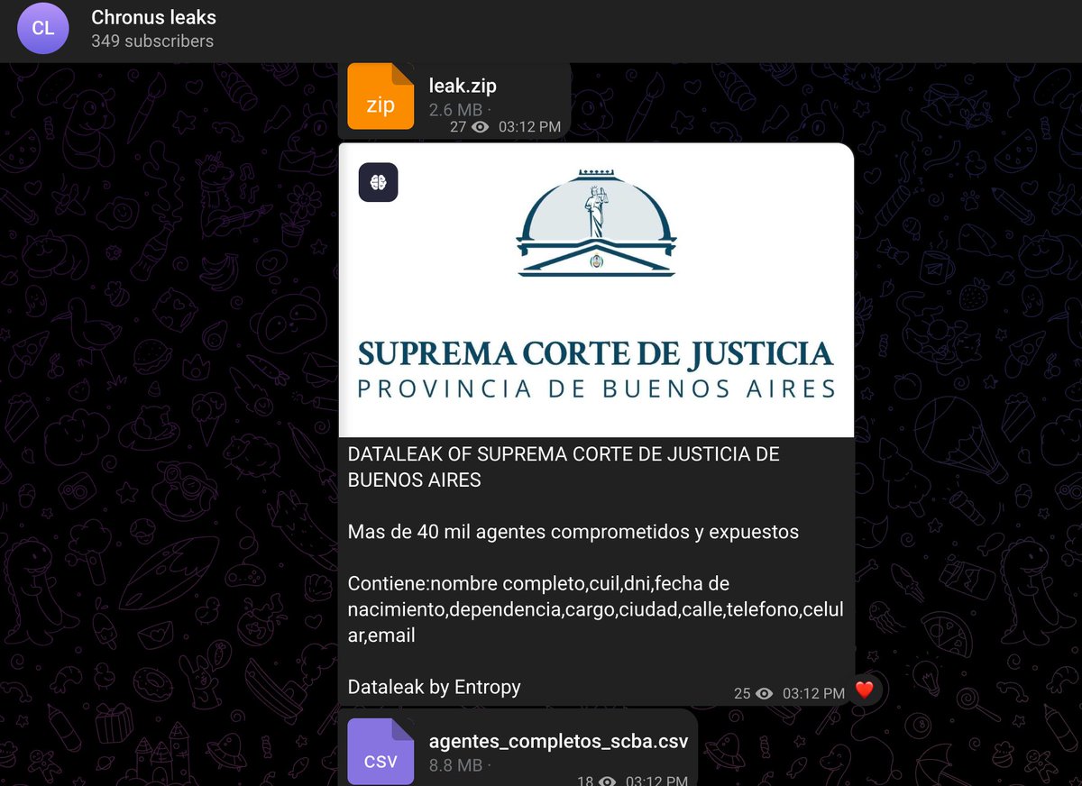Click the 27 views eye icon
The width and height of the screenshot is (1082, 786).
tap(481, 127)
